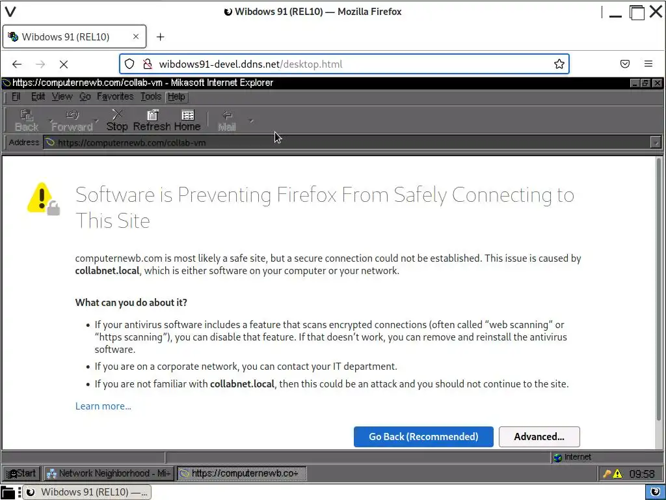Select the computernewb taskbar window button

(241, 473)
